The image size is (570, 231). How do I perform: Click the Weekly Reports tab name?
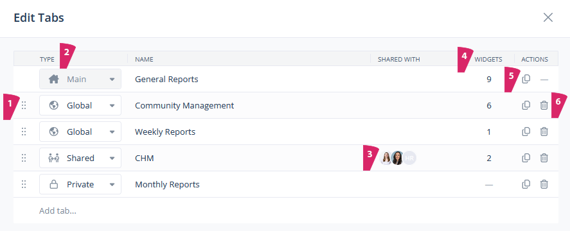pos(165,132)
